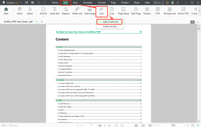Go to the previous page
This screenshot has width=201, height=127.
(x=82, y=126)
